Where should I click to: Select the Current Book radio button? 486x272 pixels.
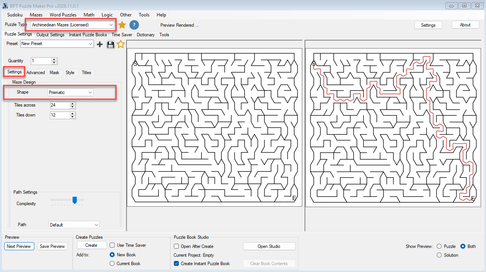[x=112, y=264]
